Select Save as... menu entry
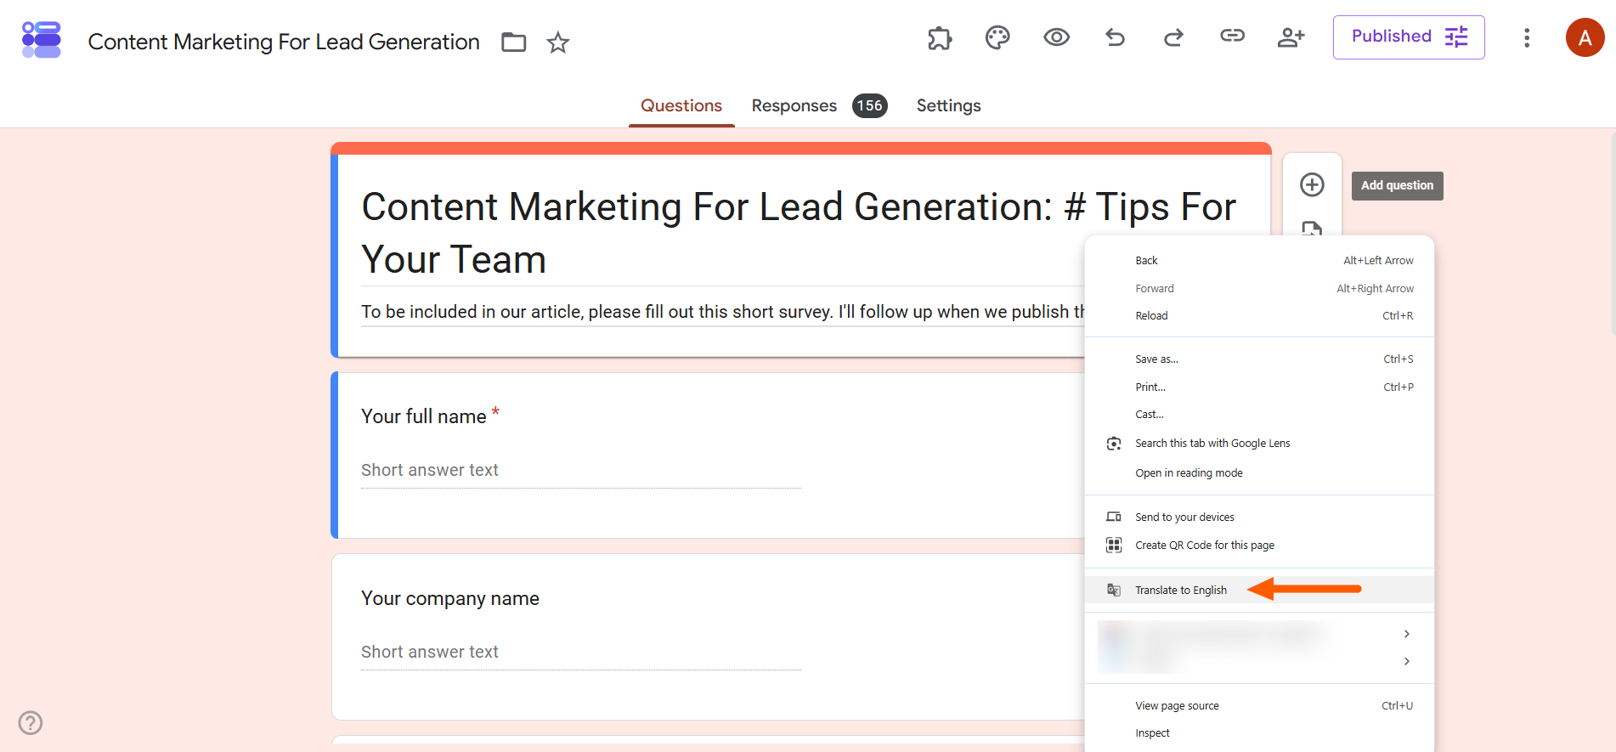Viewport: 1616px width, 752px height. [1260, 359]
